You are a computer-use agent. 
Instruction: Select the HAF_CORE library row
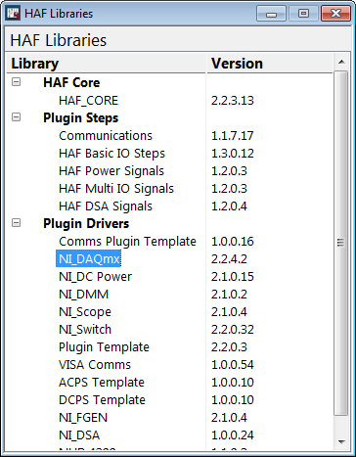(88, 101)
